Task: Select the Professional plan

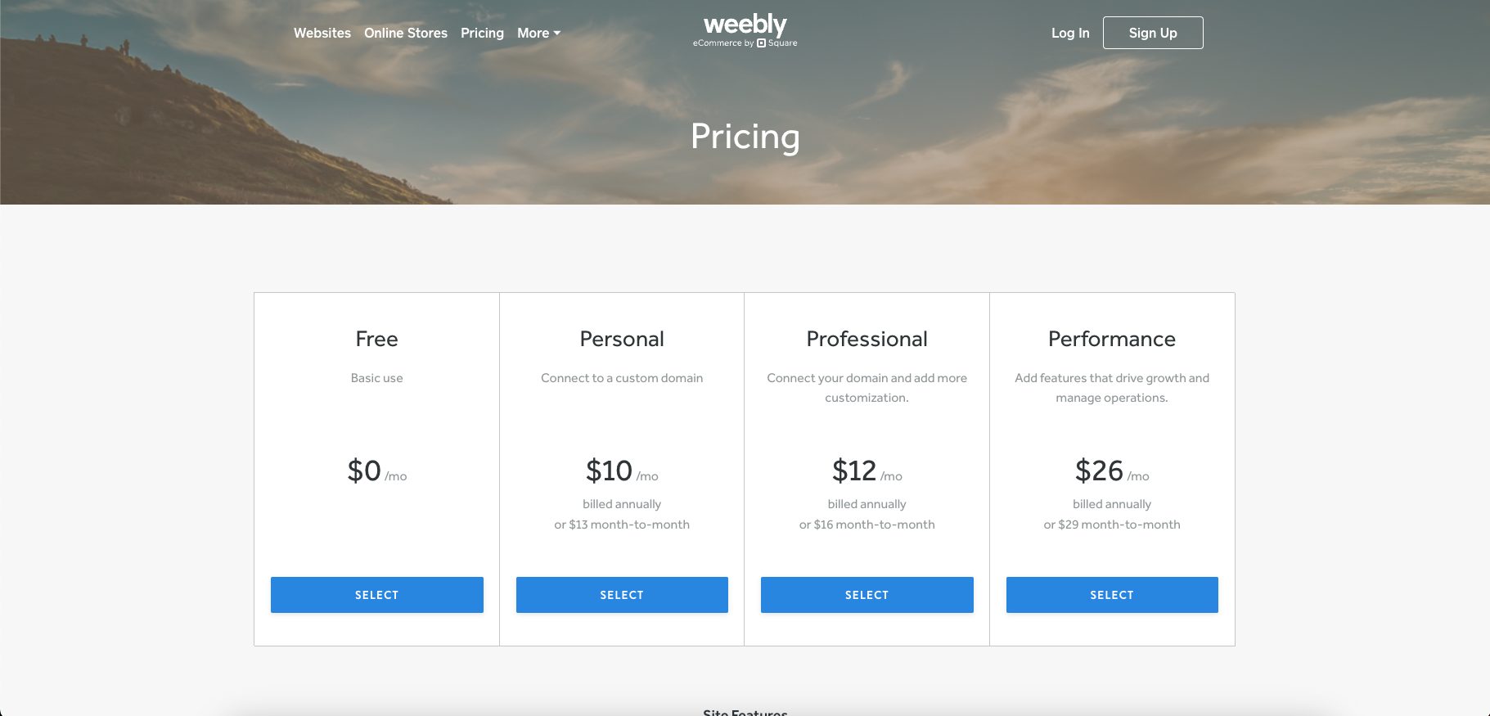Action: (867, 595)
